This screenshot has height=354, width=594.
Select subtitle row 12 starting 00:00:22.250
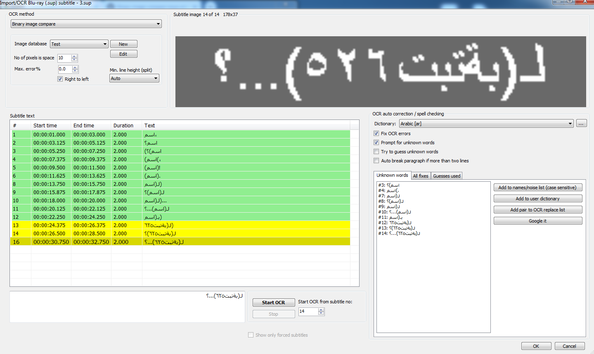coord(180,217)
